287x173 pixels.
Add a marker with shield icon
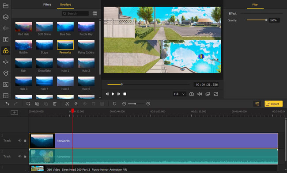[x=115, y=104]
